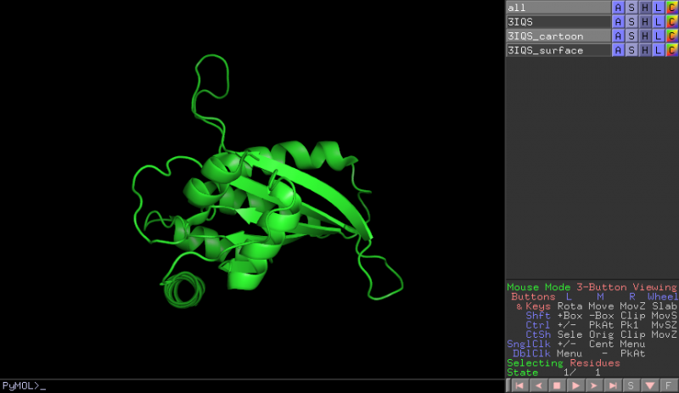The height and width of the screenshot is (393, 679).
Task: Click Mouse Mode 3-Button Viewing text
Action: (591, 287)
